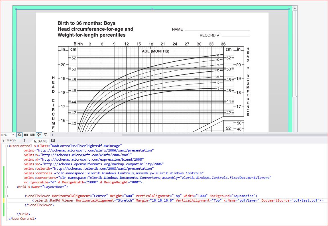Click the RadPdfViewer line in XAML
Image resolution: width=328 pixels, height=226 pixels.
178,200
